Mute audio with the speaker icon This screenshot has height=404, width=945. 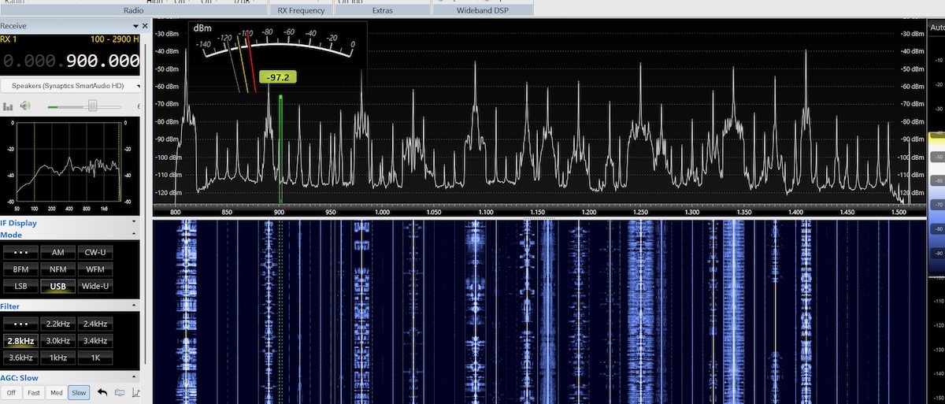(25, 106)
